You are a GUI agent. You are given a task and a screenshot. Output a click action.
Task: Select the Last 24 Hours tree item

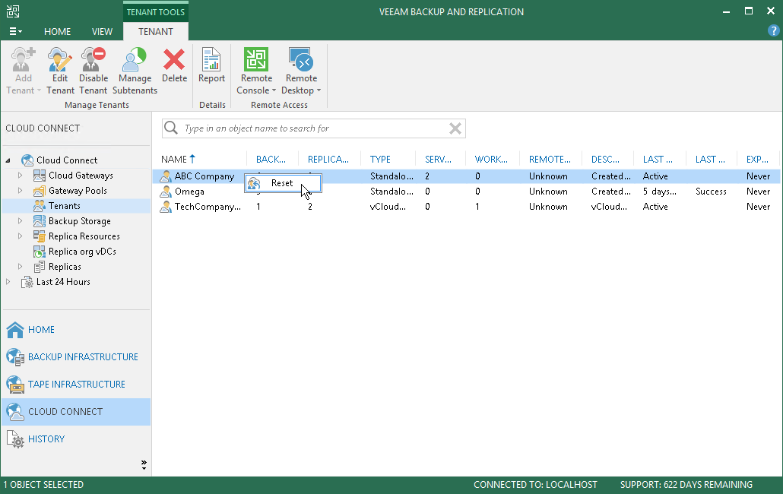point(63,282)
